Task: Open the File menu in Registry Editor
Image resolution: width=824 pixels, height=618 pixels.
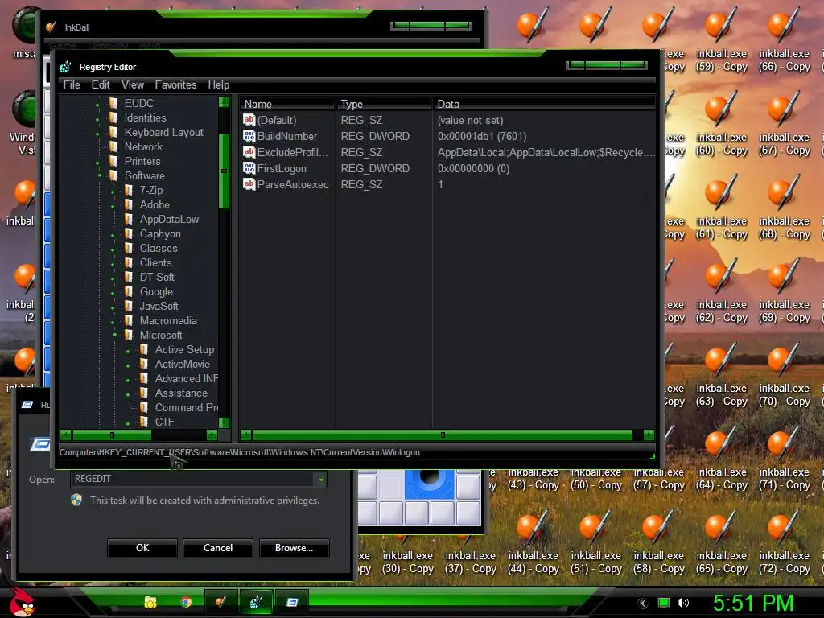Action: click(72, 84)
